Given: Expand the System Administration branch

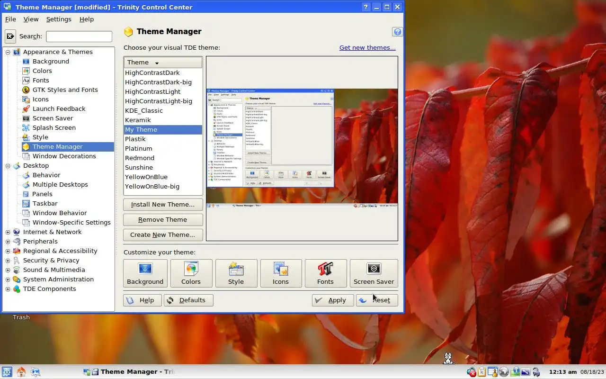Looking at the screenshot, I should 8,280.
